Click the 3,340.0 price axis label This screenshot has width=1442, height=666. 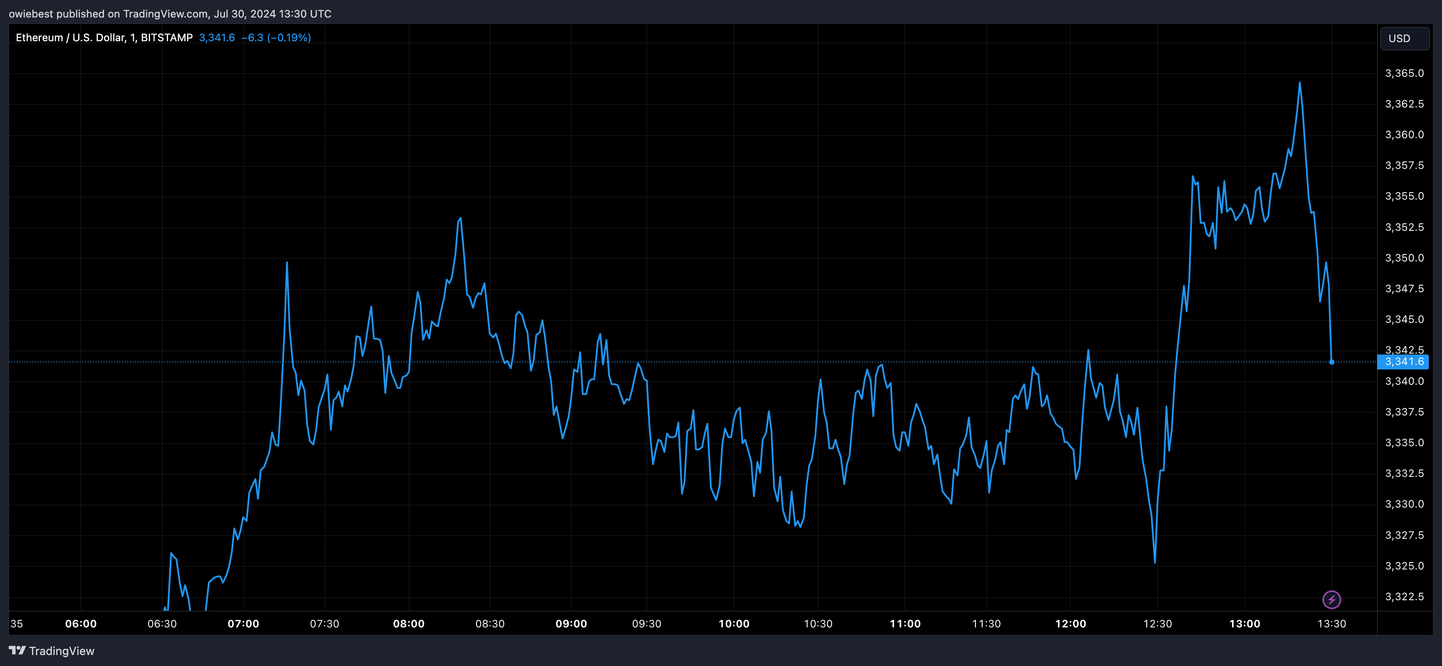coord(1404,381)
